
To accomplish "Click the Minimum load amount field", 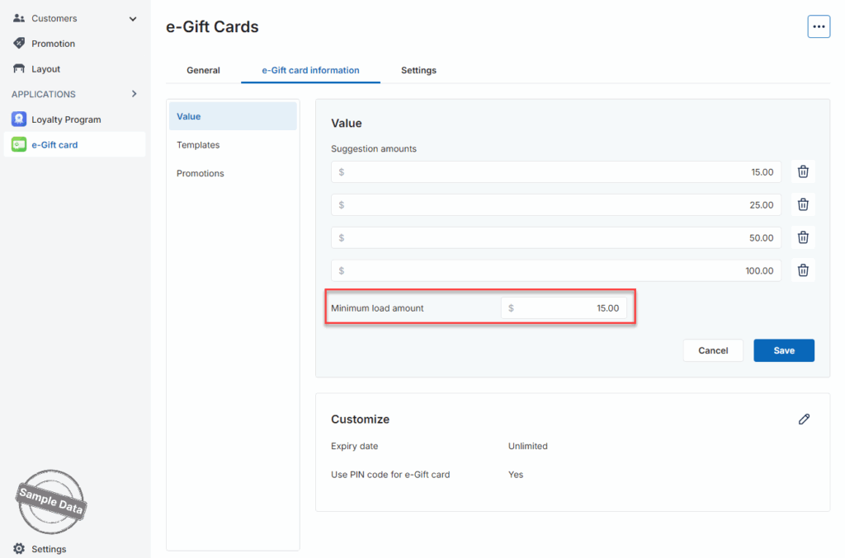I will pyautogui.click(x=564, y=308).
